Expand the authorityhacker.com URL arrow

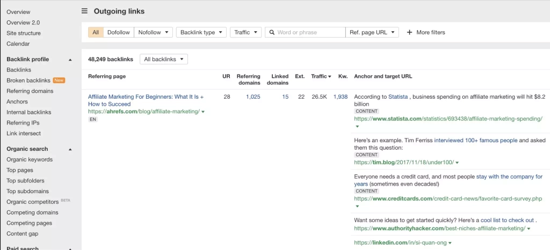click(529, 229)
